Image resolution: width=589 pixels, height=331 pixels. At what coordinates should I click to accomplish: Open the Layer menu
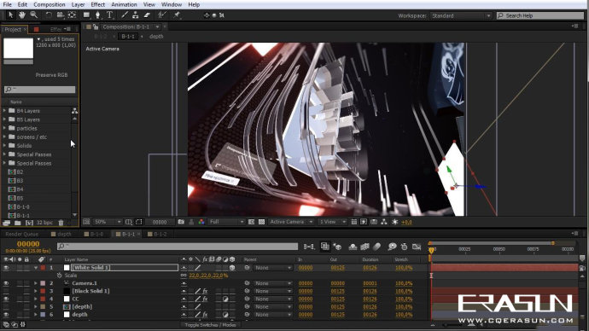click(x=78, y=4)
